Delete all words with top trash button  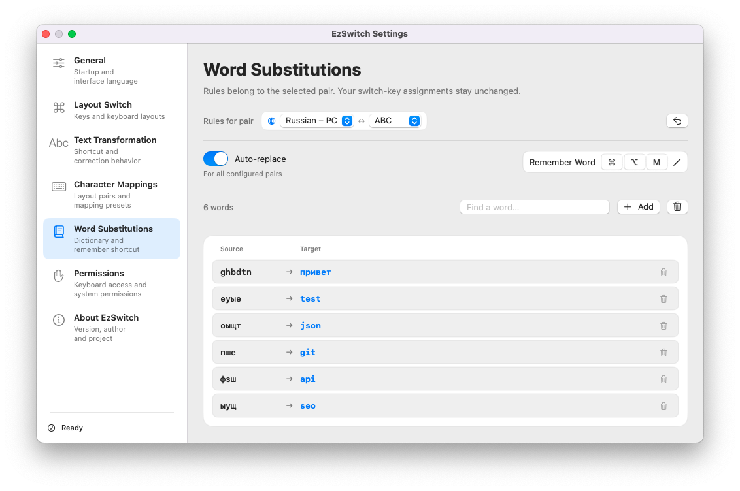[x=677, y=207]
